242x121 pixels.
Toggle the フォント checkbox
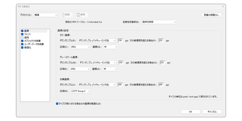pyautogui.click(x=22, y=34)
